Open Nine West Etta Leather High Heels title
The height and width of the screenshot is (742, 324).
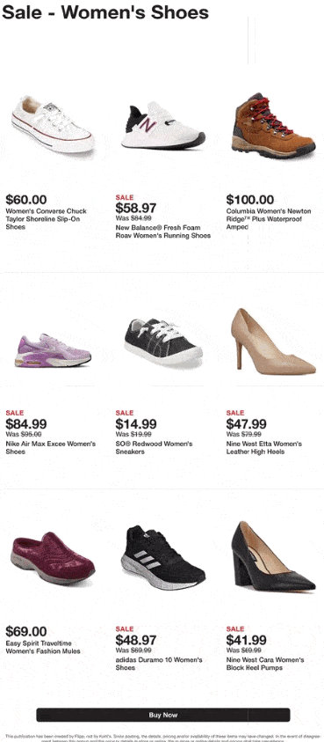point(264,448)
